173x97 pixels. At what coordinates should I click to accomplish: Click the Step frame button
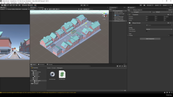click(87, 5)
